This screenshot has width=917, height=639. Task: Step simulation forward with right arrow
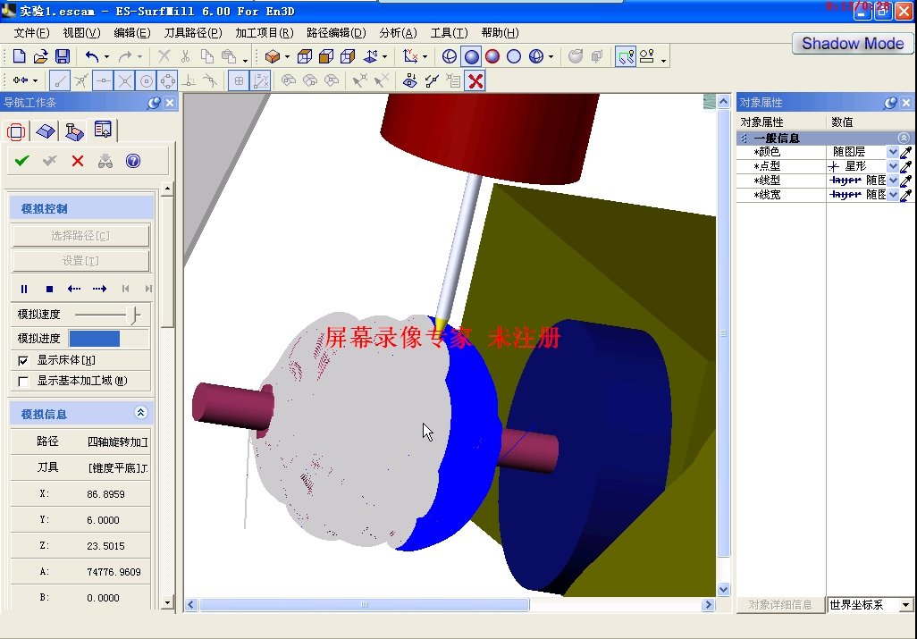99,289
